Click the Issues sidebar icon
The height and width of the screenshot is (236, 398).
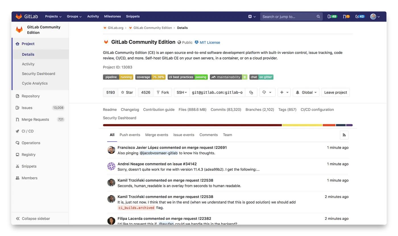(x=17, y=108)
